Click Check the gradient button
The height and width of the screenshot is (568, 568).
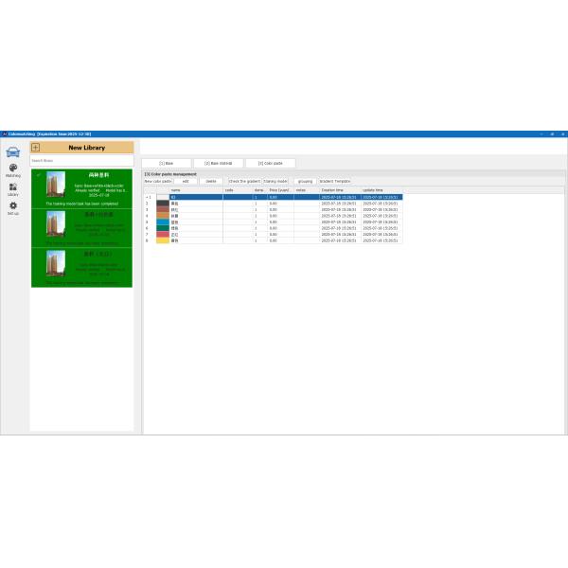pos(244,181)
